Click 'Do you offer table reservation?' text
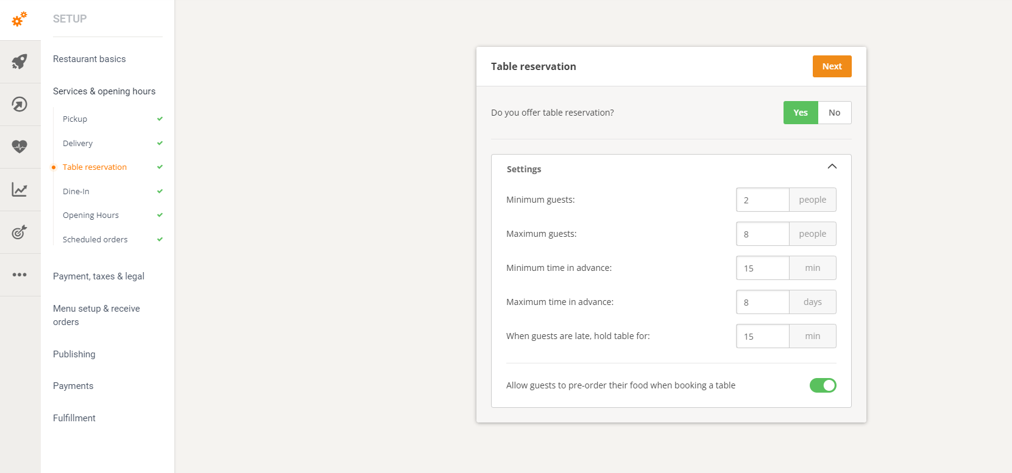Image resolution: width=1012 pixels, height=473 pixels. click(x=553, y=113)
